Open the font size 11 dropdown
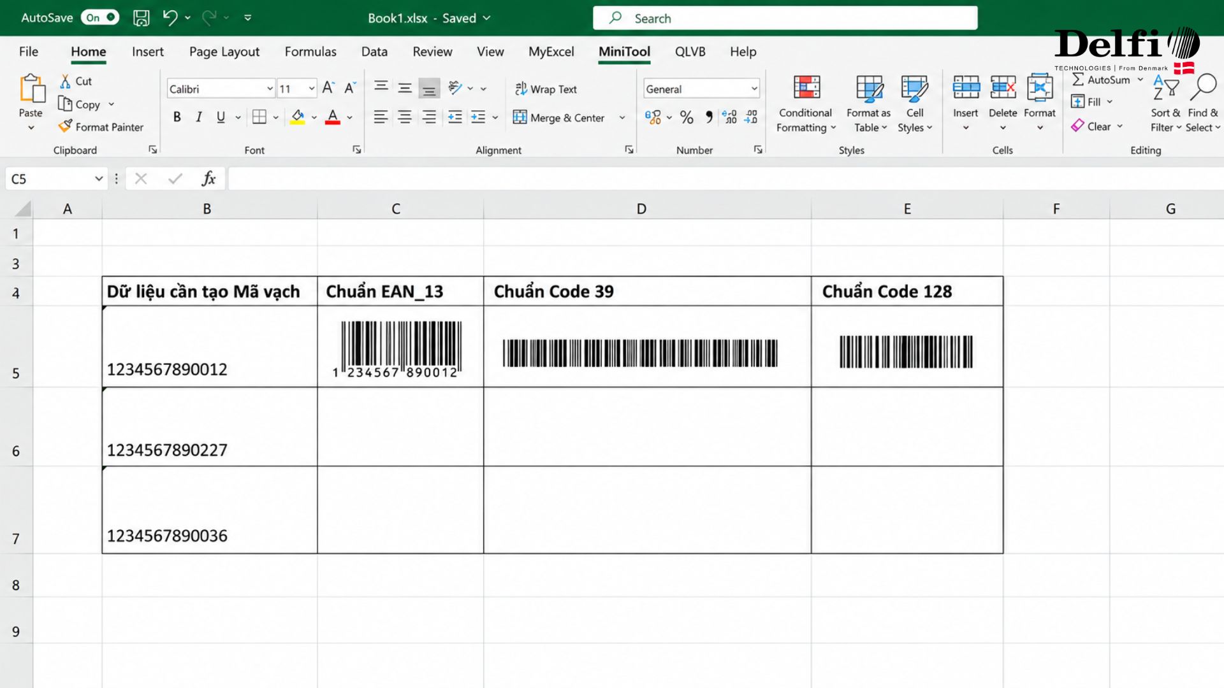 click(x=311, y=89)
